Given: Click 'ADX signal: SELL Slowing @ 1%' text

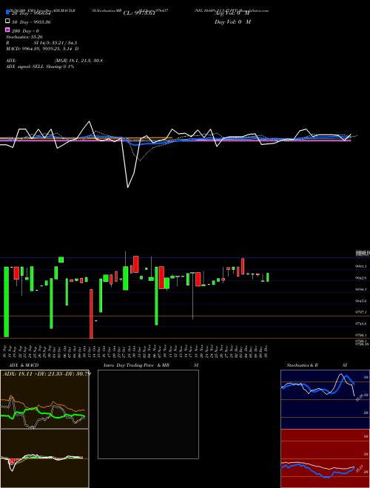Looking at the screenshot, I should click(40, 67).
